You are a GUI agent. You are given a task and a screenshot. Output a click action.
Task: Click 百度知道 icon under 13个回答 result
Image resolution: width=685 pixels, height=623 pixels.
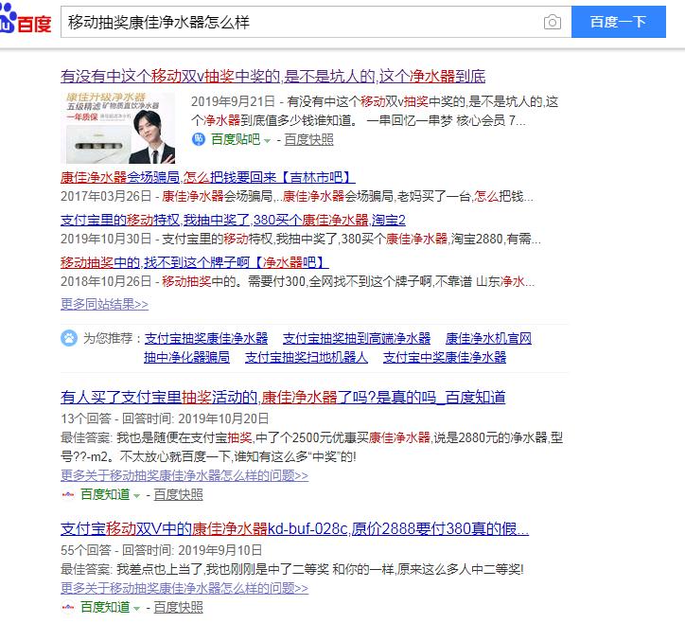(68, 494)
